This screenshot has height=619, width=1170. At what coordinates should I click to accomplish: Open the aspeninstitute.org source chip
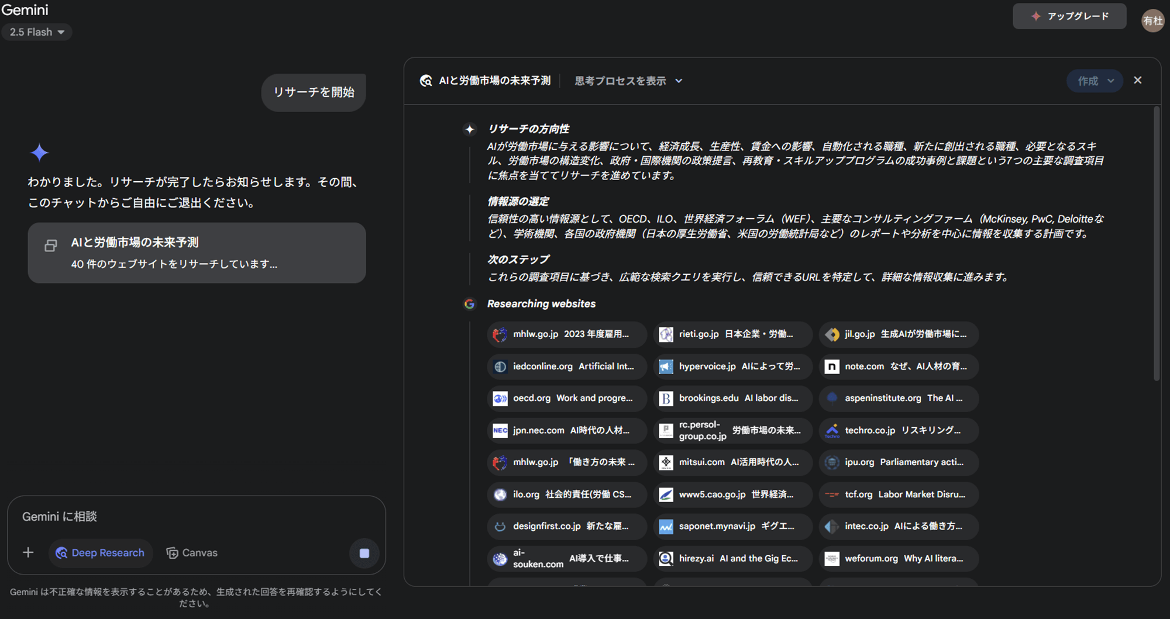point(899,398)
